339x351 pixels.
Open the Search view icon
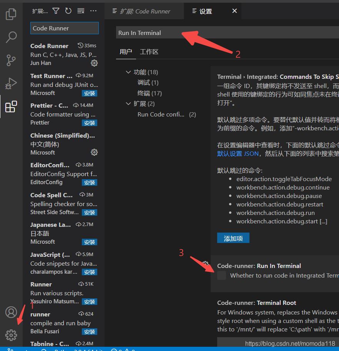(11, 37)
